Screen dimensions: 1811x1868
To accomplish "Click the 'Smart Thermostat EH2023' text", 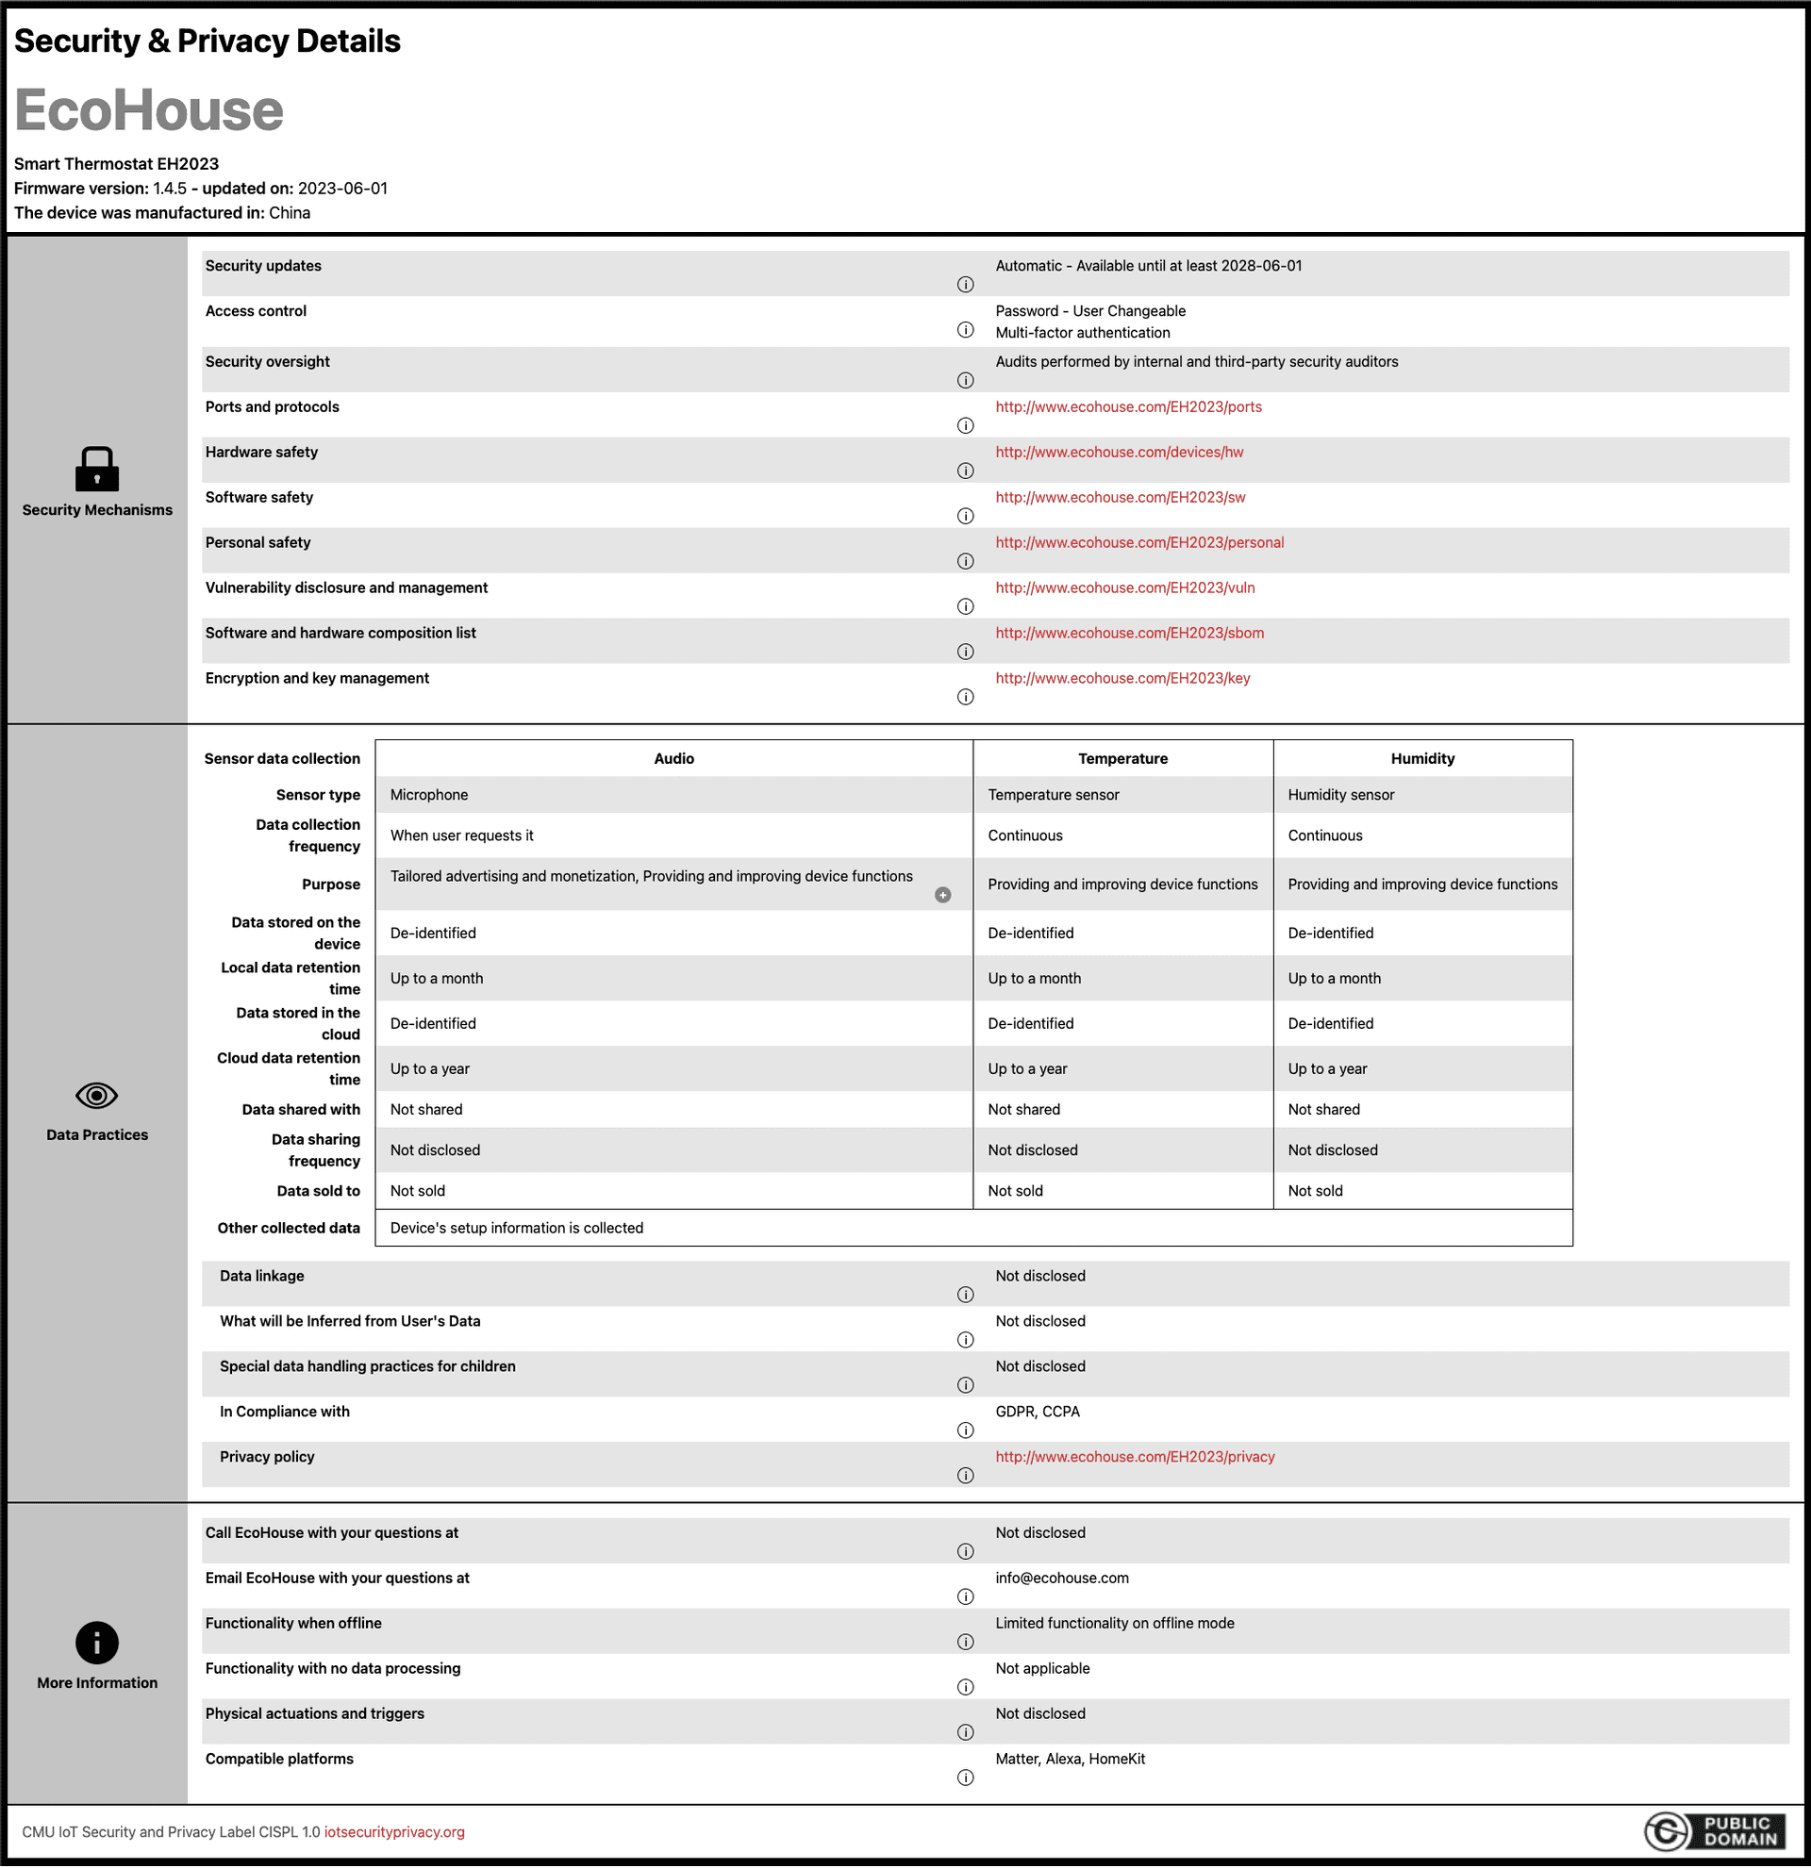I will (x=116, y=164).
